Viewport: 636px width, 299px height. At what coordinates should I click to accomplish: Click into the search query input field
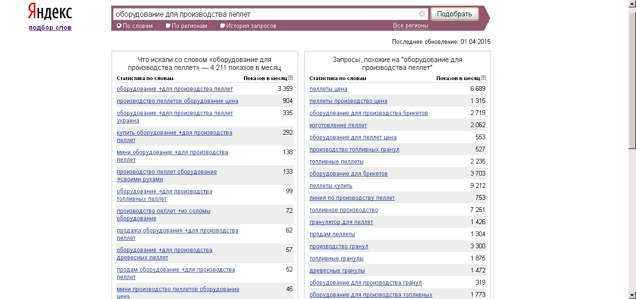[265, 14]
